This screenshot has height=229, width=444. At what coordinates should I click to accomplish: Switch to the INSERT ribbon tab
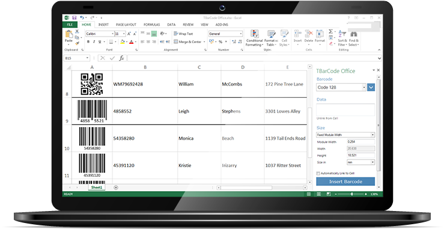(x=103, y=25)
